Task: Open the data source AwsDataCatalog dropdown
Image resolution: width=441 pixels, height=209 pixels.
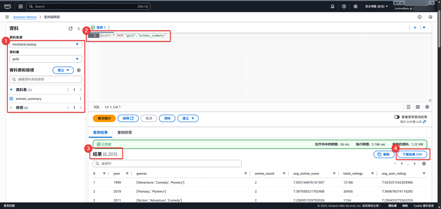Action: coord(46,44)
